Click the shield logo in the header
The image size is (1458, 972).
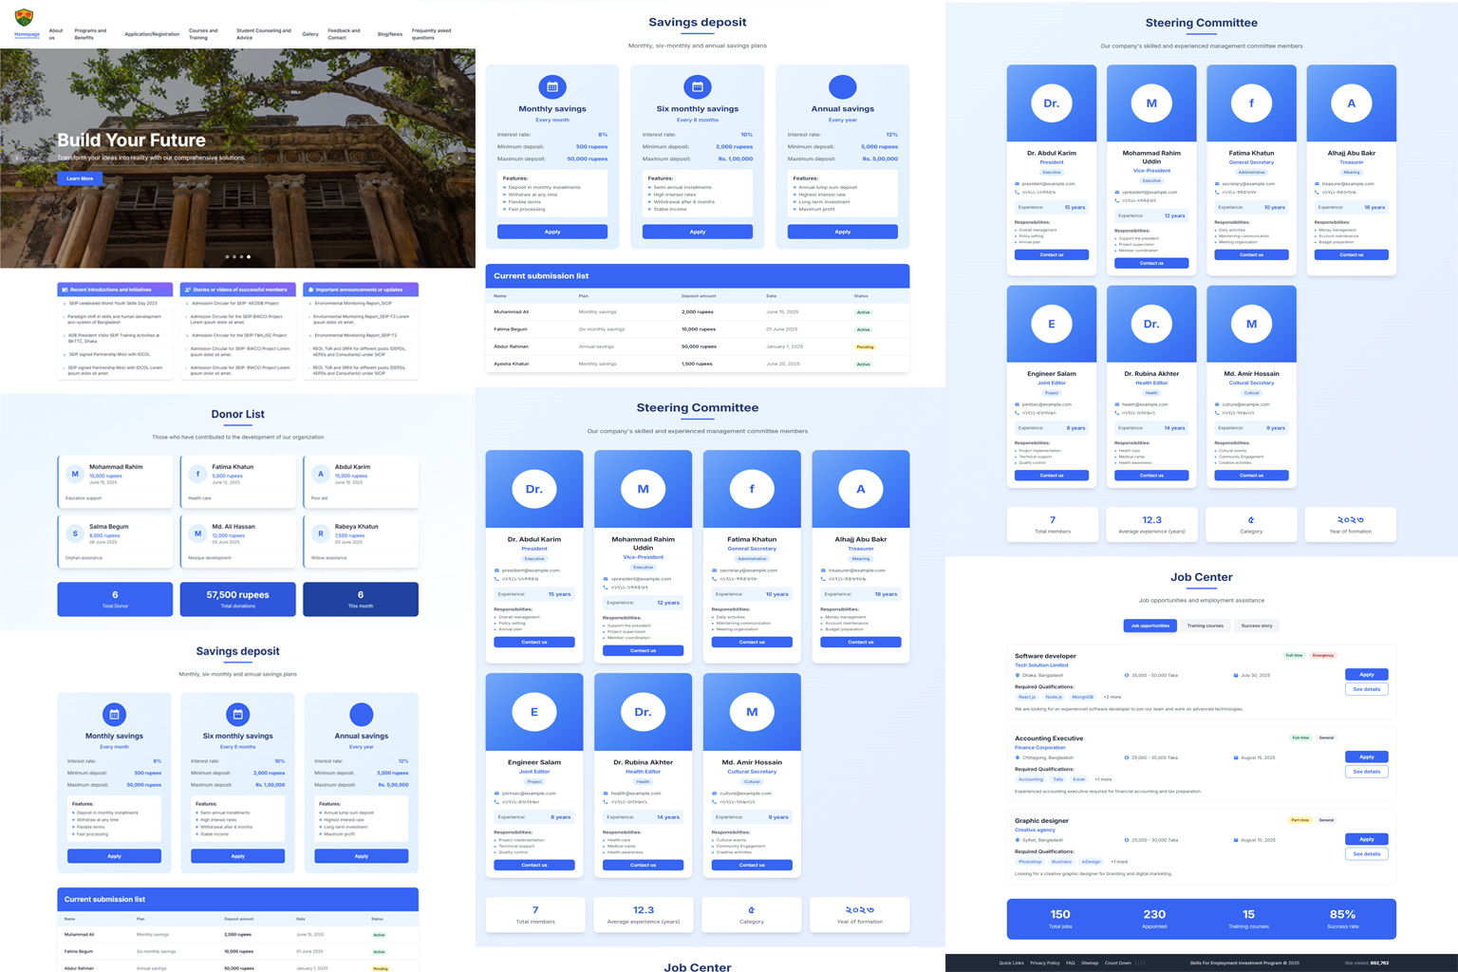25,17
